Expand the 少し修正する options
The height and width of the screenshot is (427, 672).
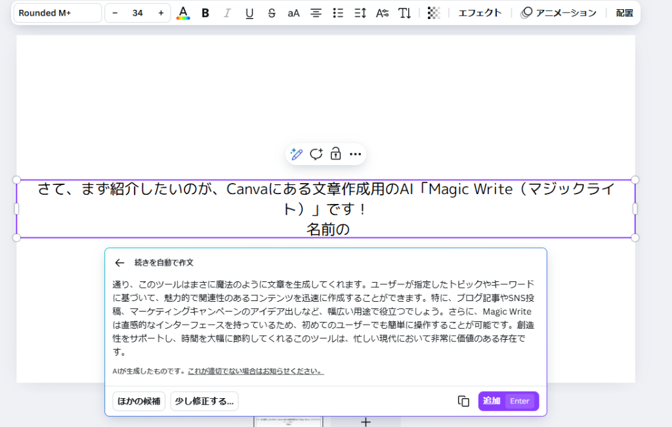[204, 401]
